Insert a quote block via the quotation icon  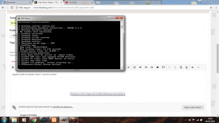coord(146,67)
